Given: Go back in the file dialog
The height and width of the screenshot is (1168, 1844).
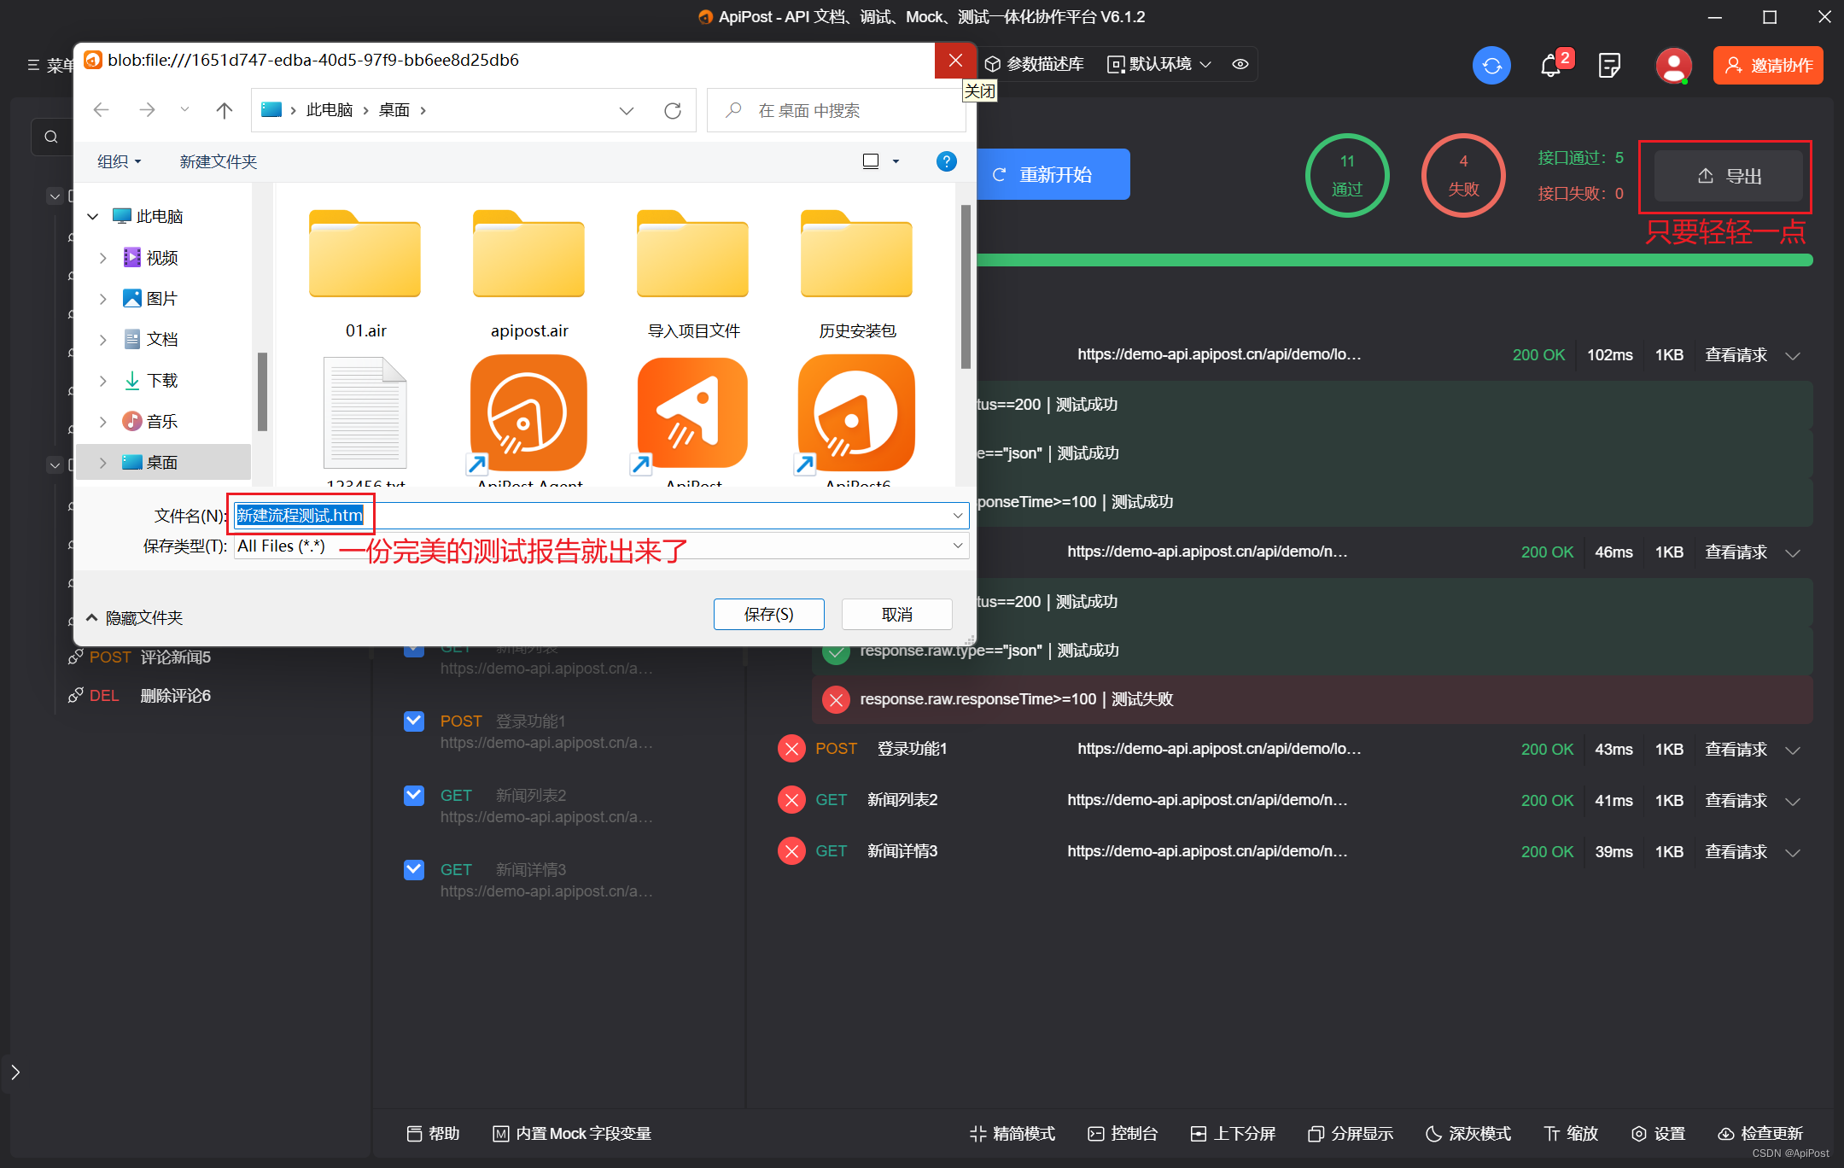Looking at the screenshot, I should pos(101,110).
